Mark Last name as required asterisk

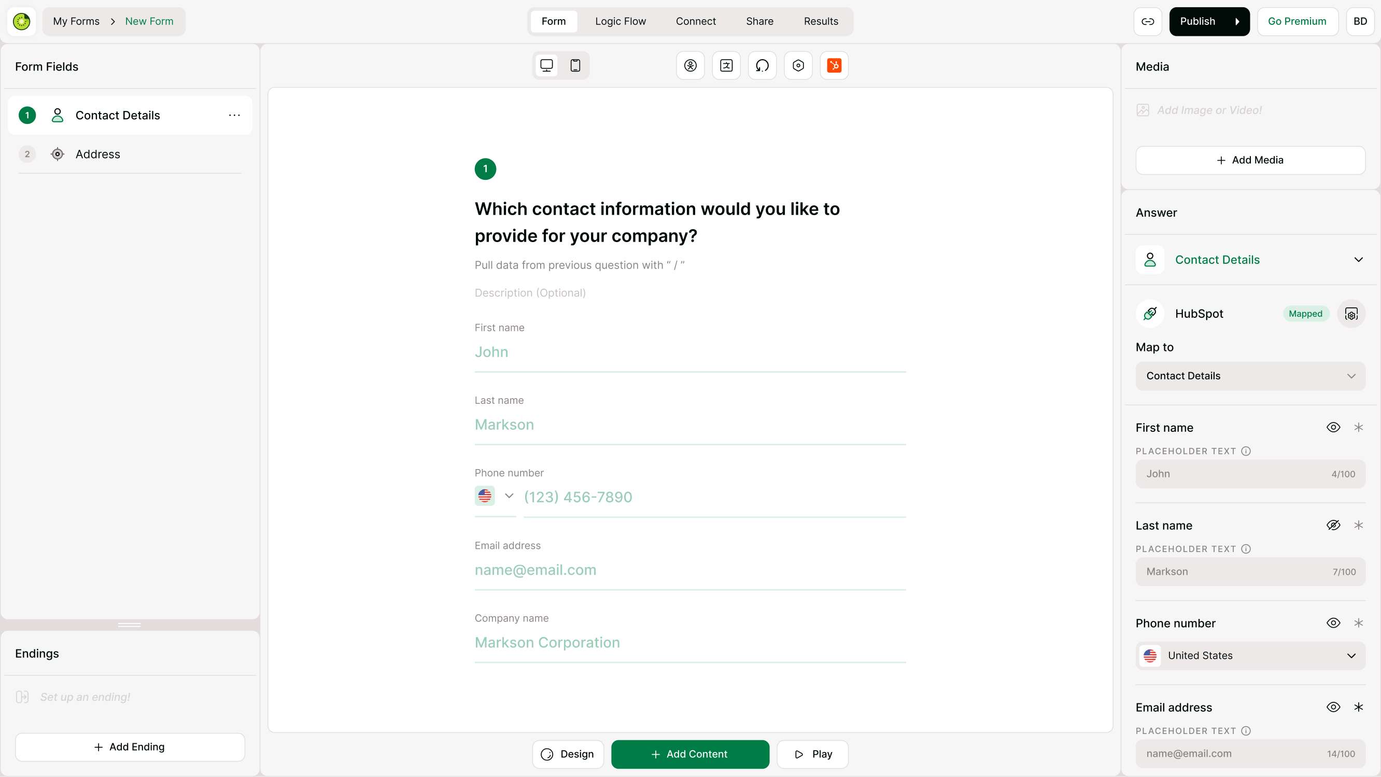[x=1359, y=526]
